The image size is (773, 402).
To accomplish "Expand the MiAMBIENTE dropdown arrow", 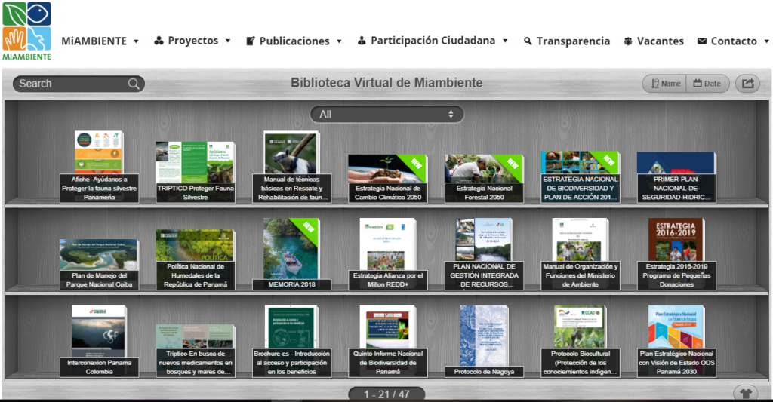I will [136, 41].
